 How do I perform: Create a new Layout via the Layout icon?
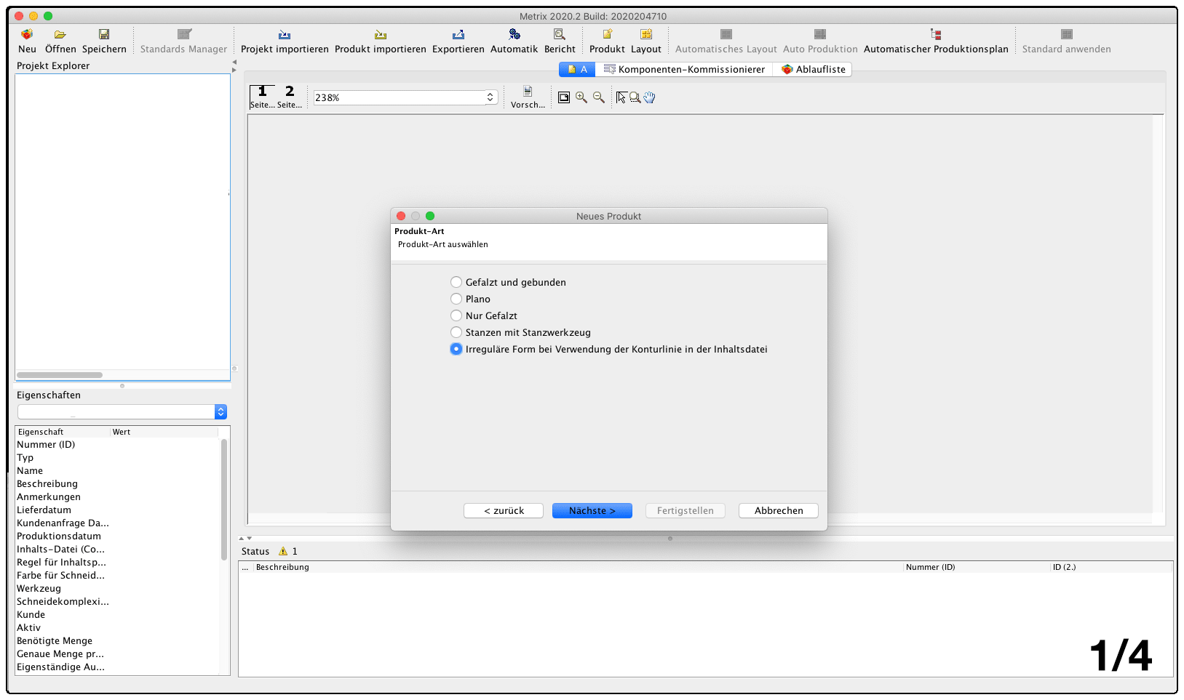(x=645, y=40)
